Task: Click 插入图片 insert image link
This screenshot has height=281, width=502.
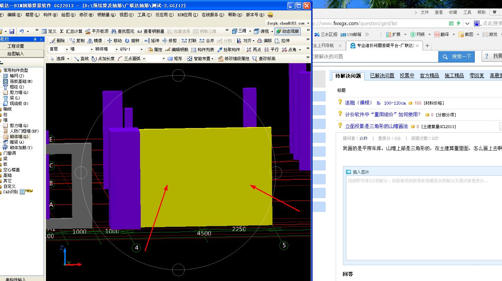Action: pos(358,172)
